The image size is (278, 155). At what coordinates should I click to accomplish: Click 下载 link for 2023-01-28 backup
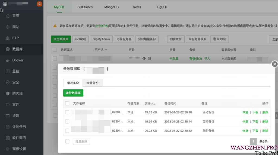(x=255, y=122)
